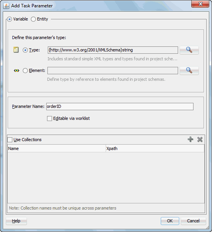This screenshot has height=232, width=212.
Task: Click the Type field showing XMLSchema string
Action: 113,50
